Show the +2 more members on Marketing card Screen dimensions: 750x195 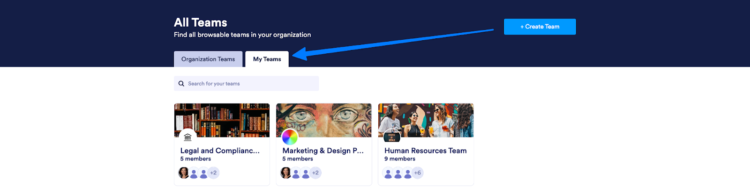tap(315, 173)
